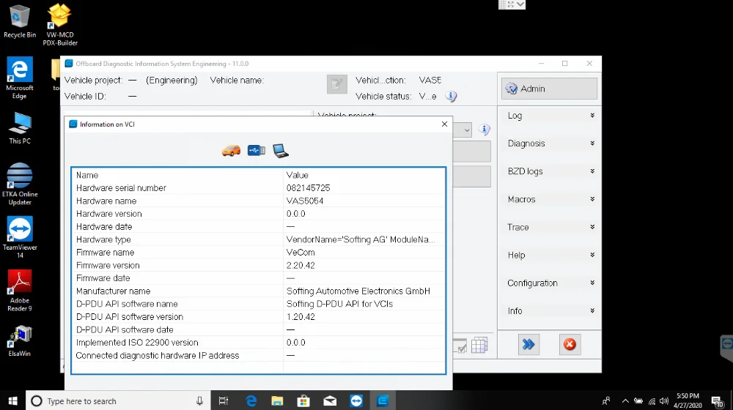Open TeamViewer from the taskbar
This screenshot has height=410, width=733.
pos(356,401)
